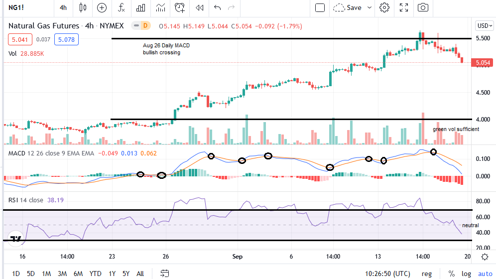Expand the Save options arrow

pos(369,7)
